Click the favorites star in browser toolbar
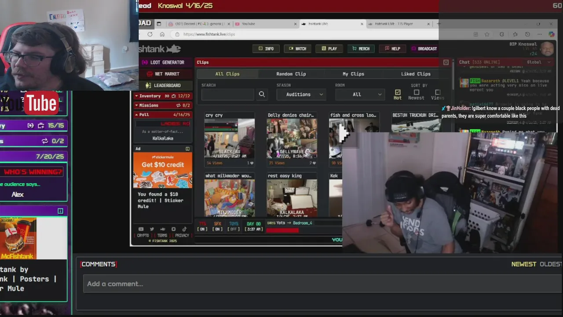 (487, 34)
